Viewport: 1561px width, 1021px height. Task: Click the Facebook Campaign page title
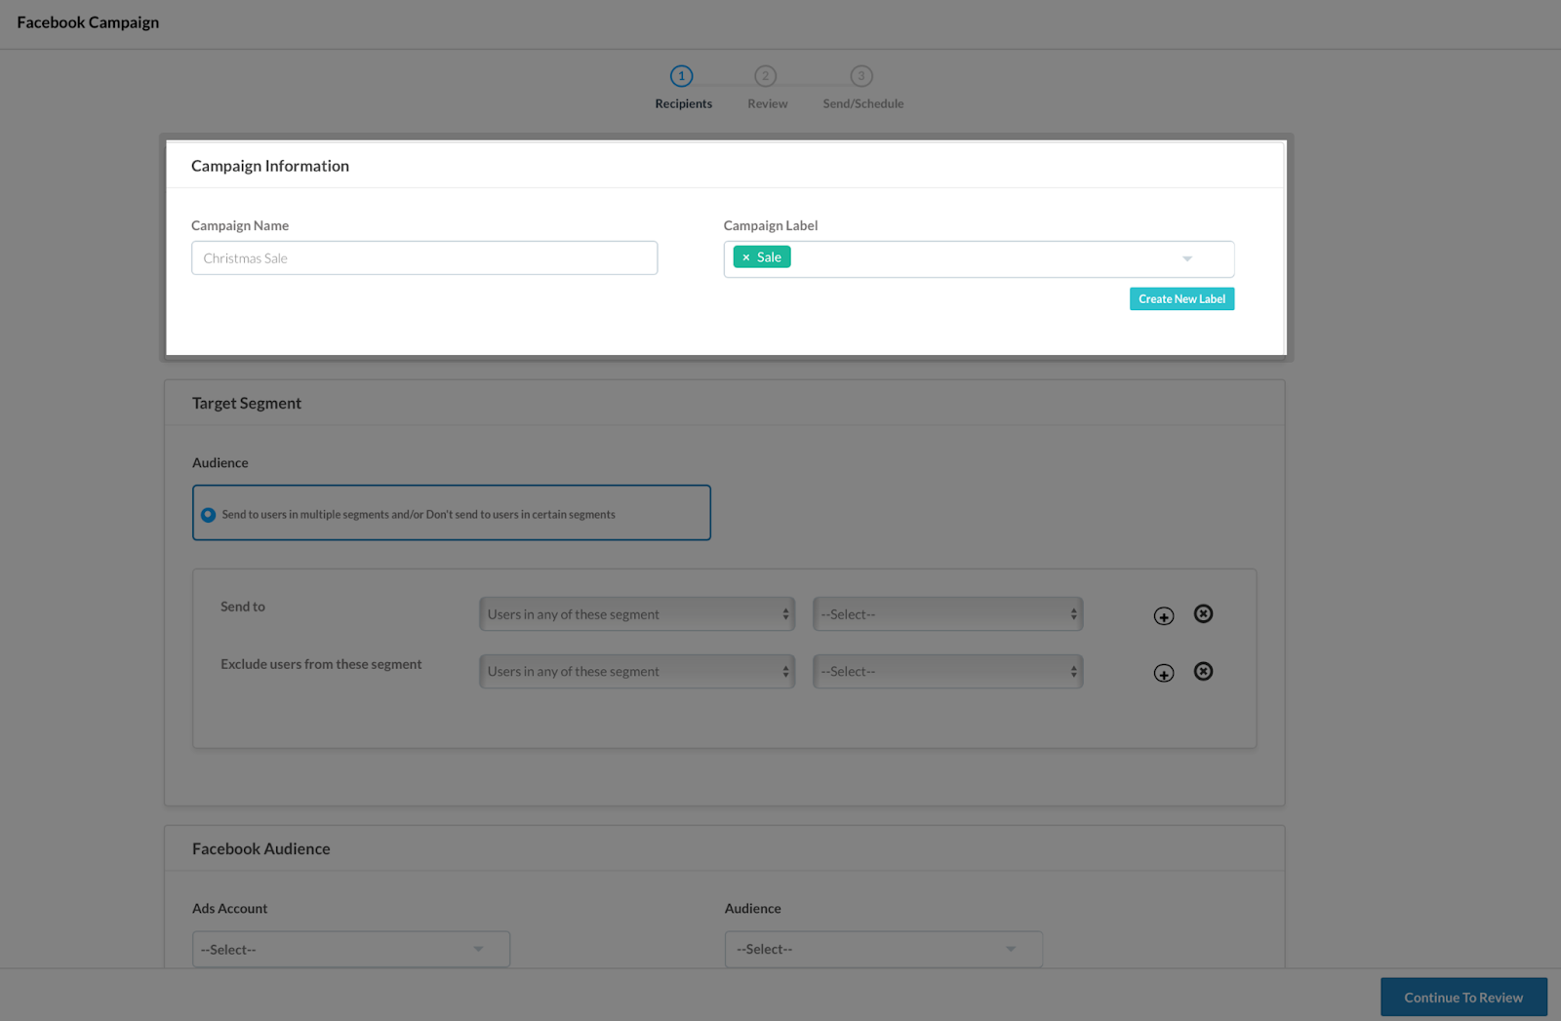88,22
